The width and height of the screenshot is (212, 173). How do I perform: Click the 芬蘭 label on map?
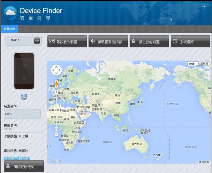[x=70, y=71]
